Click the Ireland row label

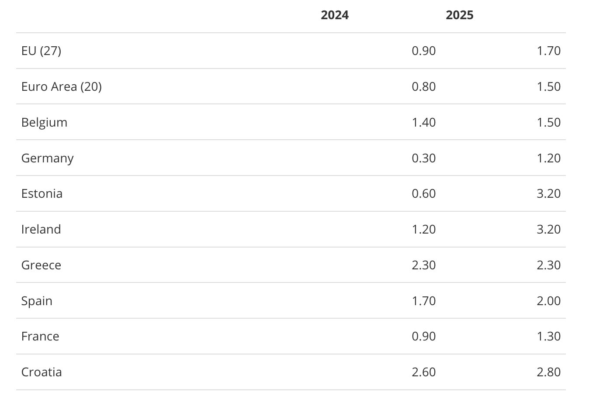tap(41, 229)
